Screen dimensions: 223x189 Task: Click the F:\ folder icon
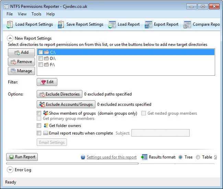pos(47,65)
